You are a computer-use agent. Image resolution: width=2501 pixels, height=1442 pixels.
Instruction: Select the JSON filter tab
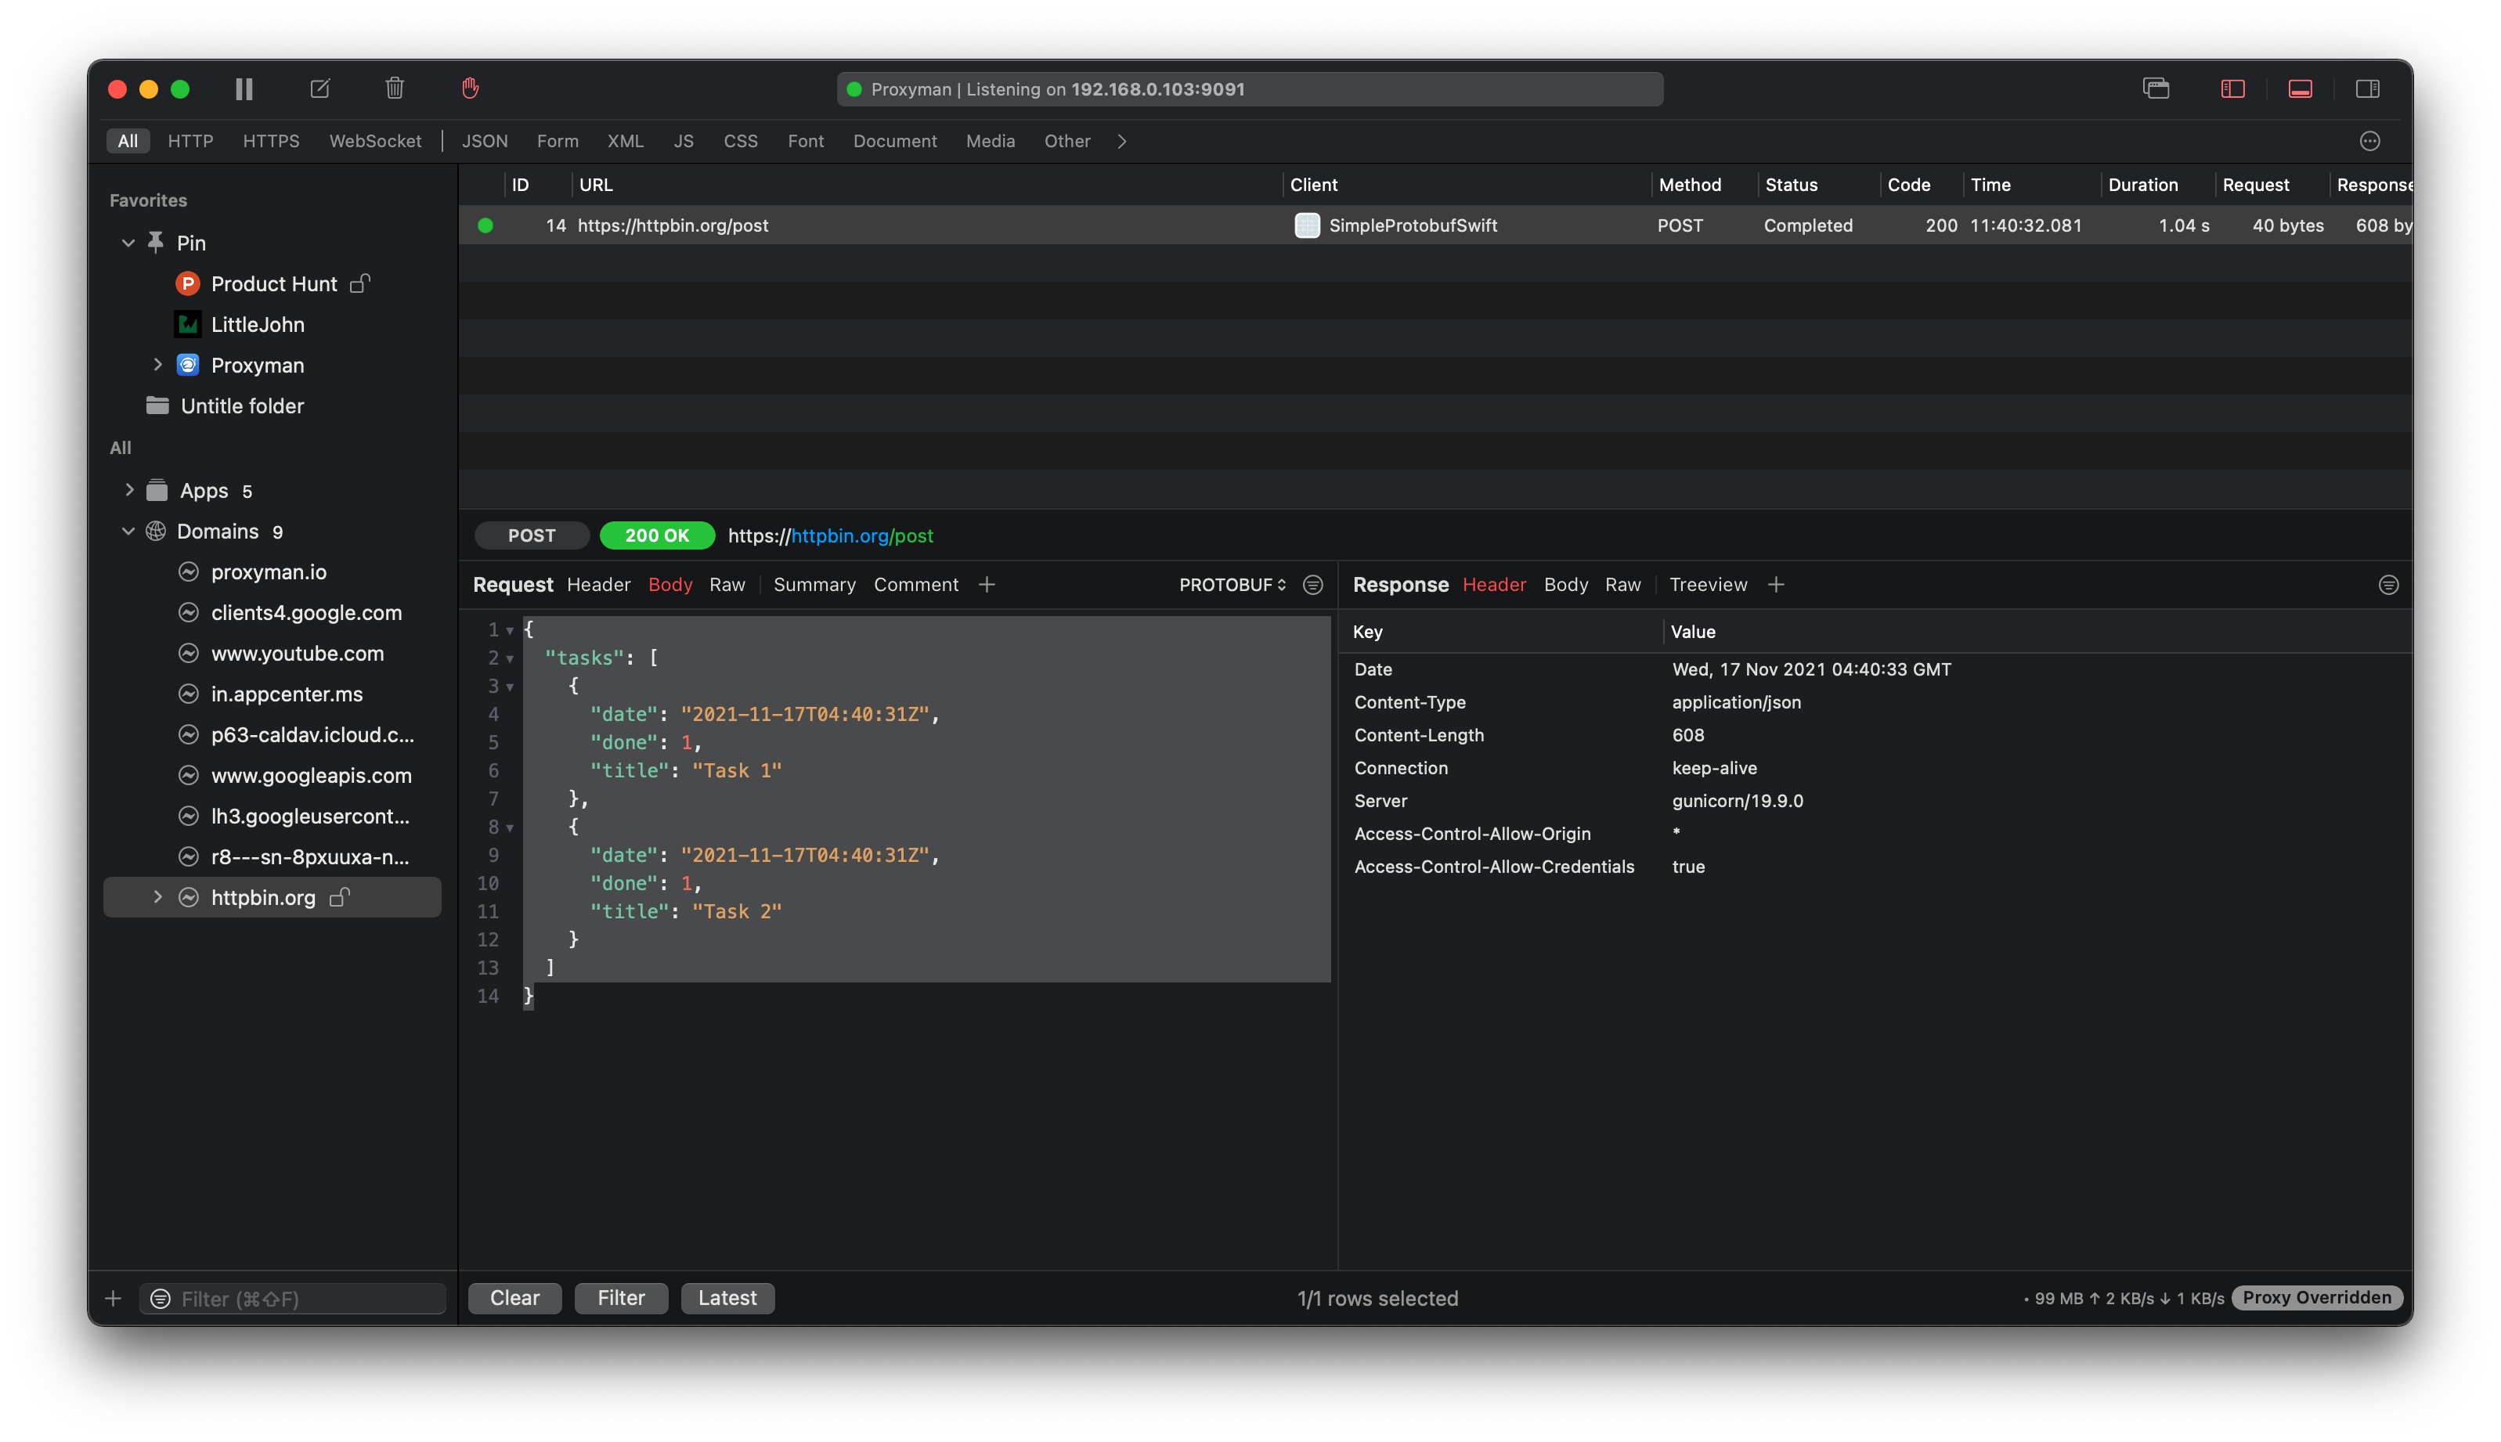click(485, 142)
